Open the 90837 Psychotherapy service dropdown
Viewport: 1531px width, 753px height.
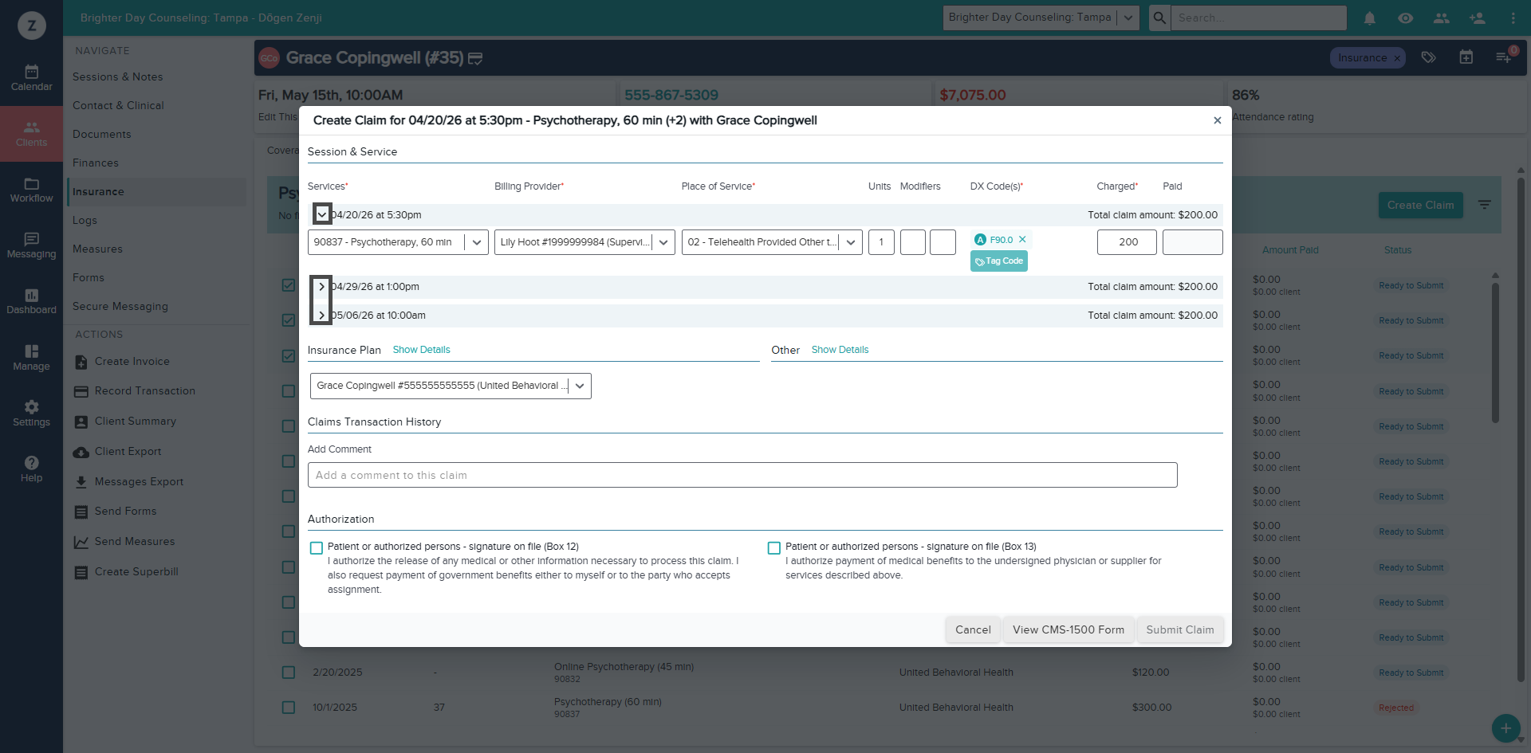[398, 242]
